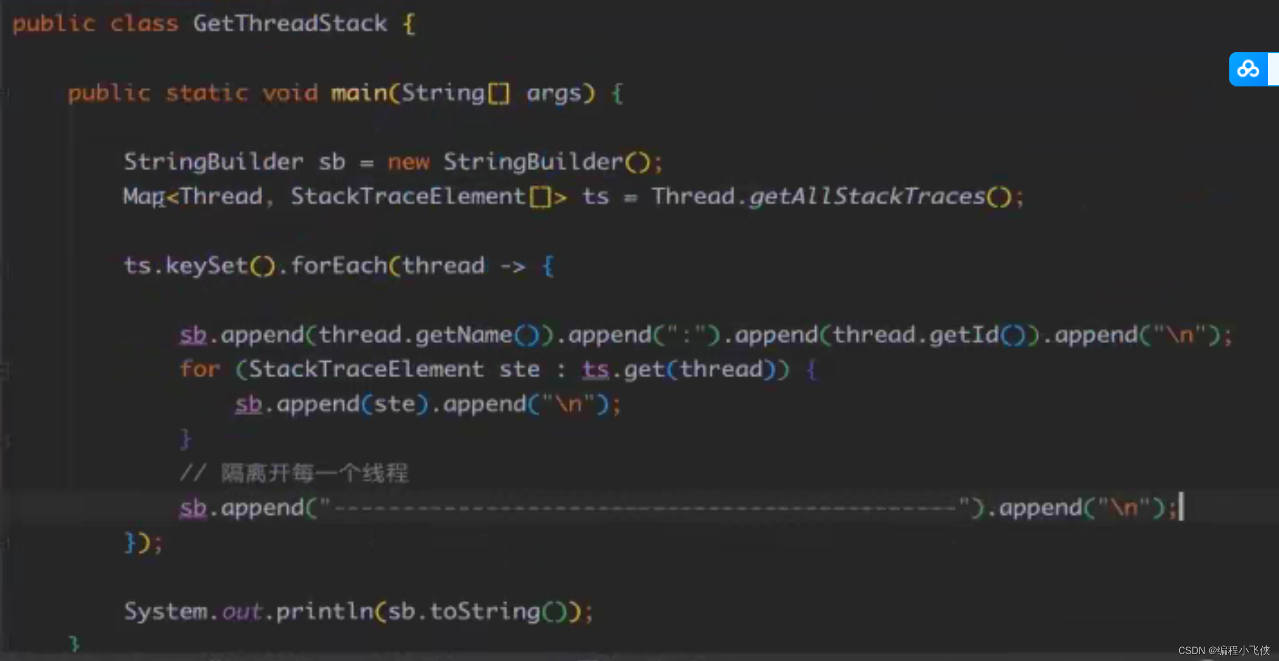Screen dimensions: 1279x661
Task: Click the 'Map' type name
Action: (x=144, y=197)
